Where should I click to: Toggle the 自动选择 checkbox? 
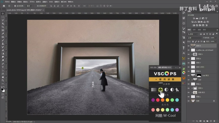tap(15, 6)
